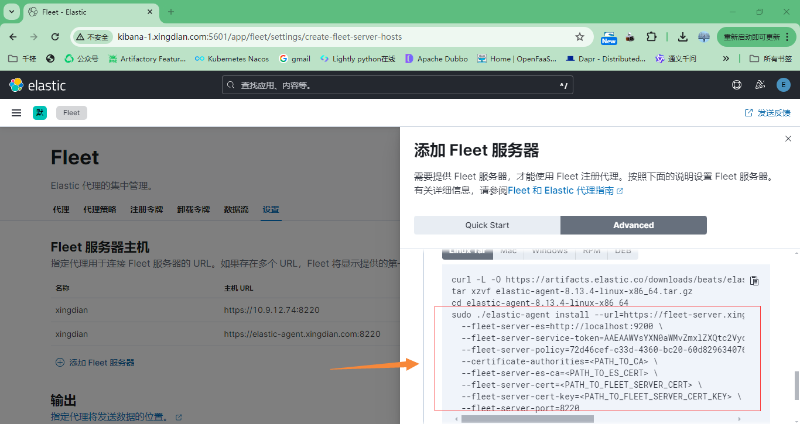Select host URL https://10.9.12.74:8220
Image resolution: width=800 pixels, height=424 pixels.
(272, 310)
